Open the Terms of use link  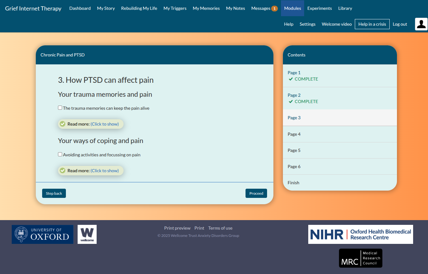click(x=220, y=228)
